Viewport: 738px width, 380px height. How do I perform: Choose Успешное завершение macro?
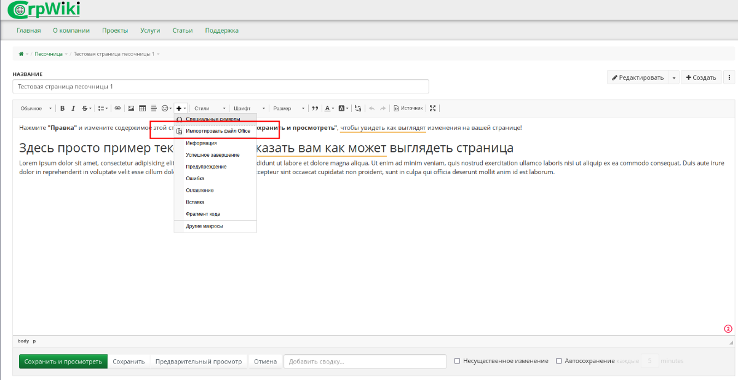(215, 155)
